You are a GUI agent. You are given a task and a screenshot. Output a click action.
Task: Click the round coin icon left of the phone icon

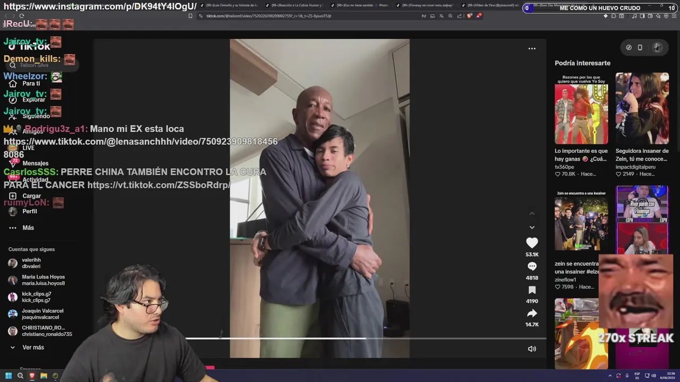pos(628,47)
